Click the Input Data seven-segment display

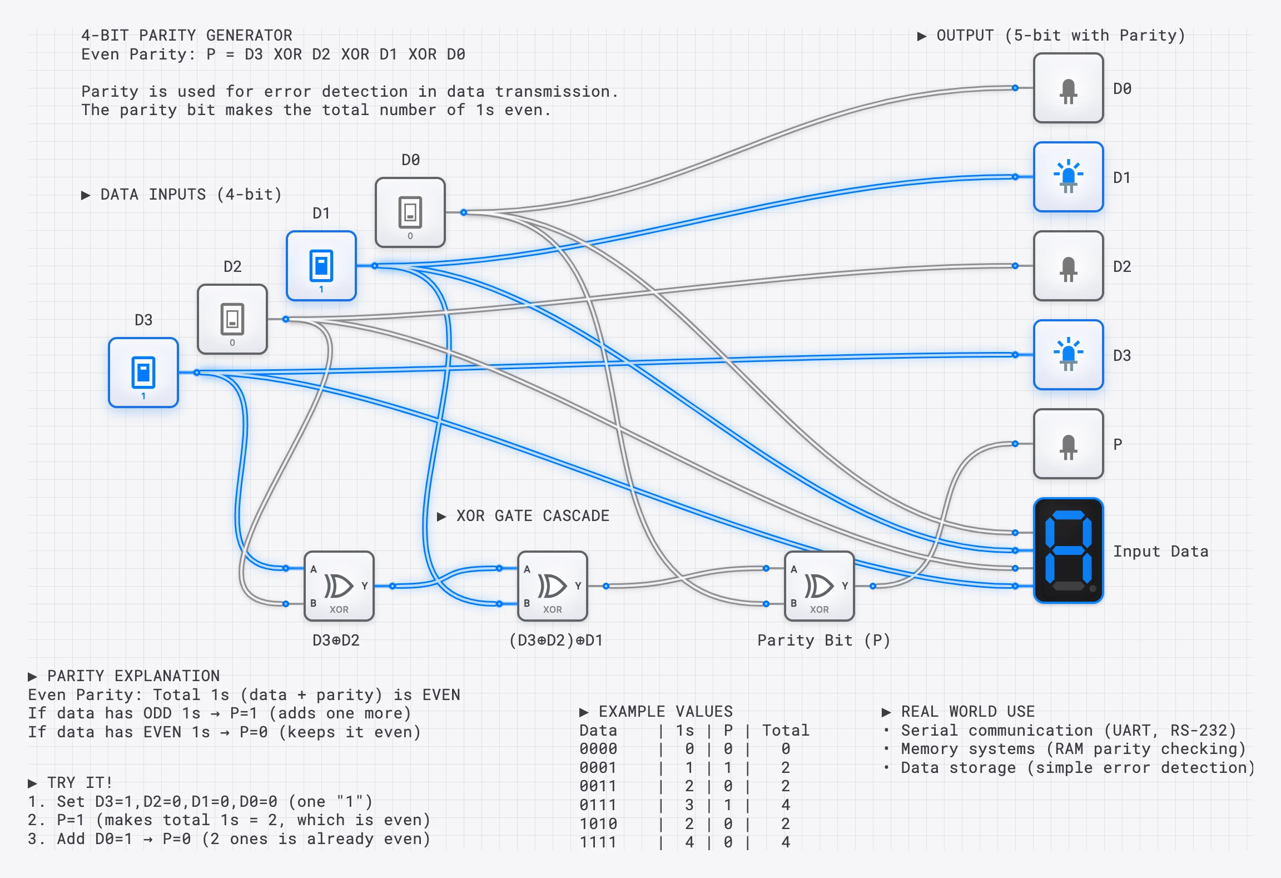click(x=1068, y=550)
